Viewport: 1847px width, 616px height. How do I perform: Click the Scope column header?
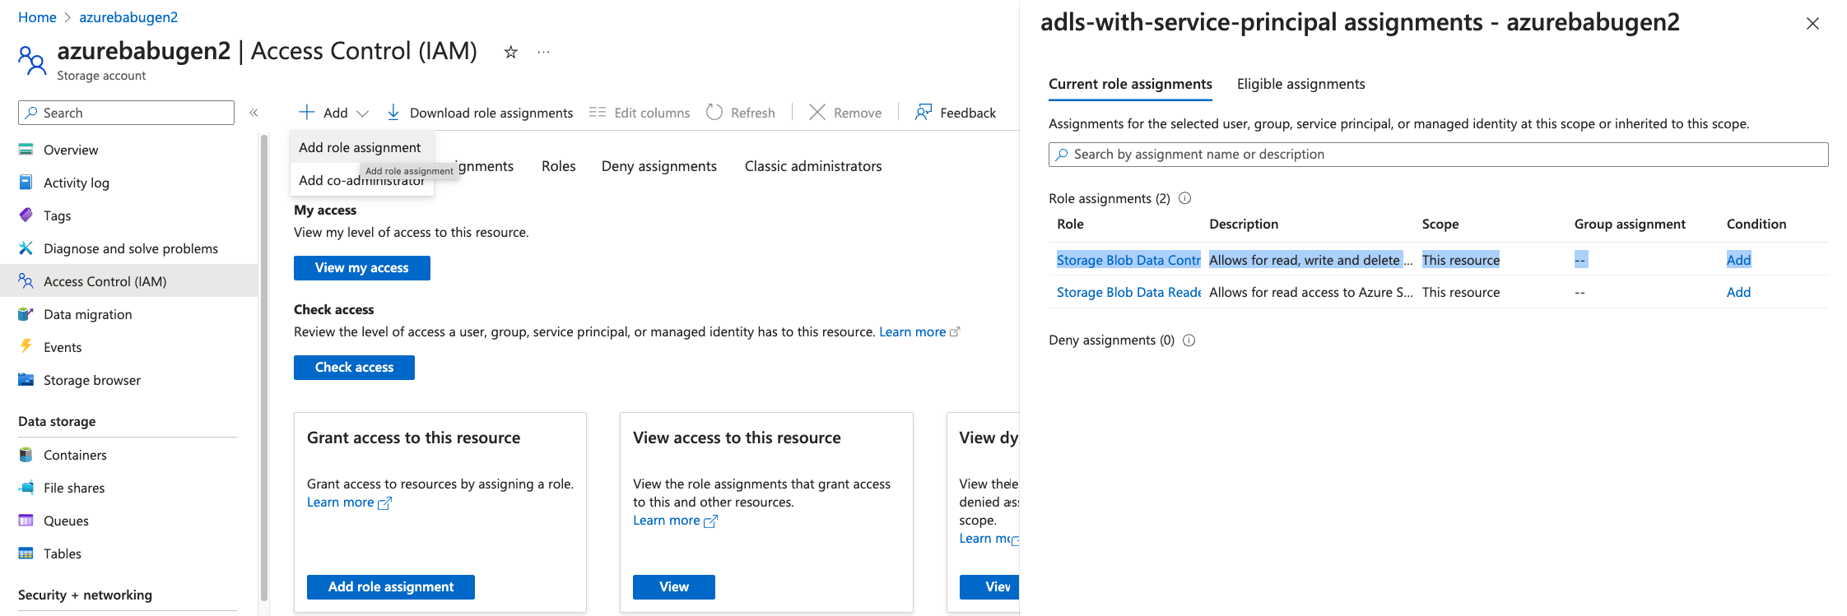coord(1440,224)
